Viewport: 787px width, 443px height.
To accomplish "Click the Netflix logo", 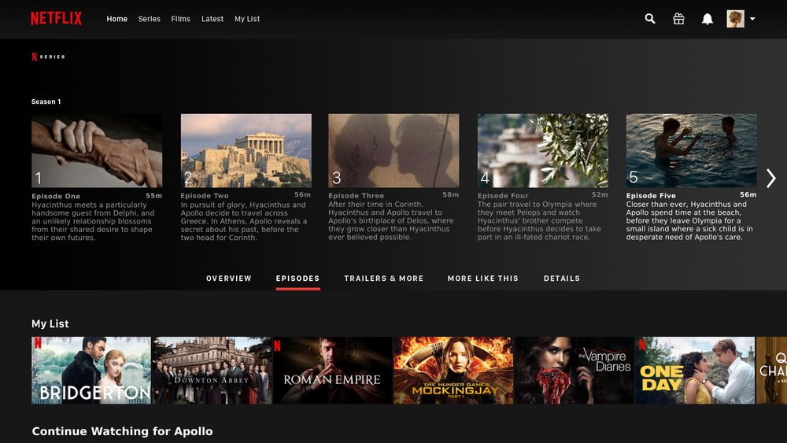I will (x=56, y=19).
